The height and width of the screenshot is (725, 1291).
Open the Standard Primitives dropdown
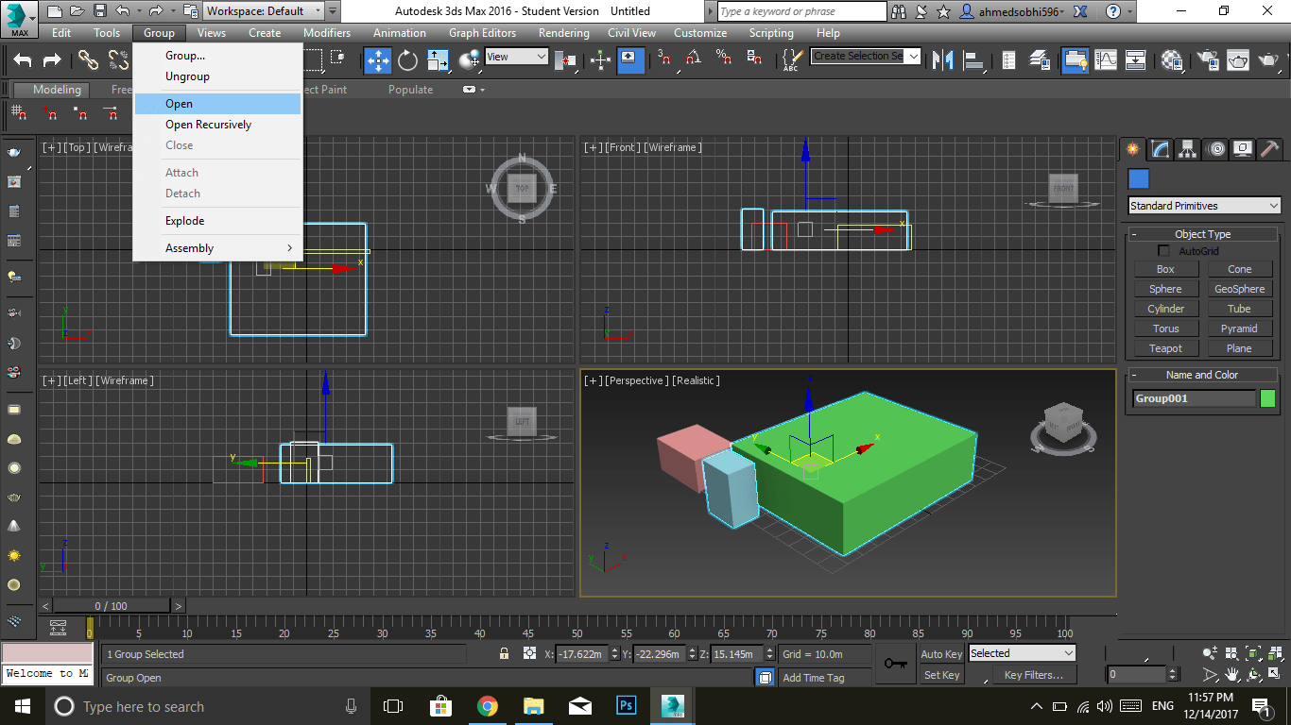1204,206
